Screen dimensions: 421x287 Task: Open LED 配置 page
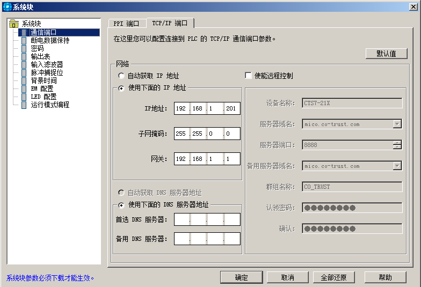tap(43, 97)
